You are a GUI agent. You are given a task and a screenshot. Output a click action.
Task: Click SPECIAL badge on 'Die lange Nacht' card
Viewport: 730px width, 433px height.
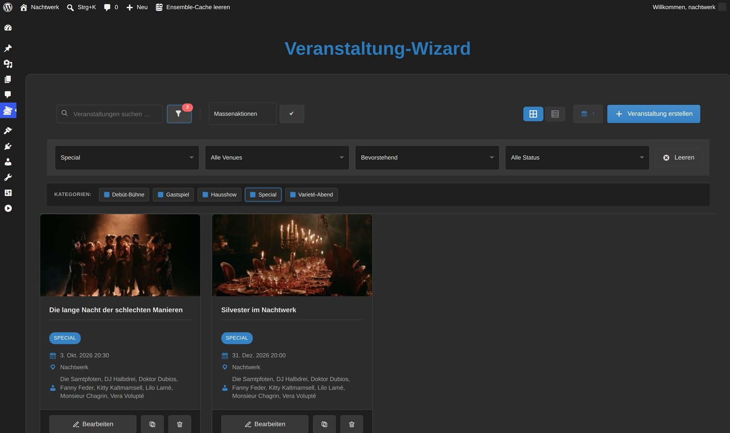click(65, 338)
